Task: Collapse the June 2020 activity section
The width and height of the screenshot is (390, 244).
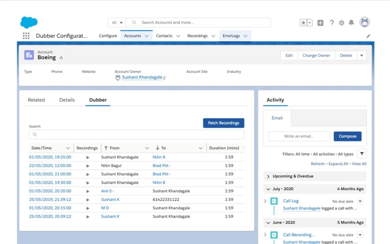Action: coord(268,223)
